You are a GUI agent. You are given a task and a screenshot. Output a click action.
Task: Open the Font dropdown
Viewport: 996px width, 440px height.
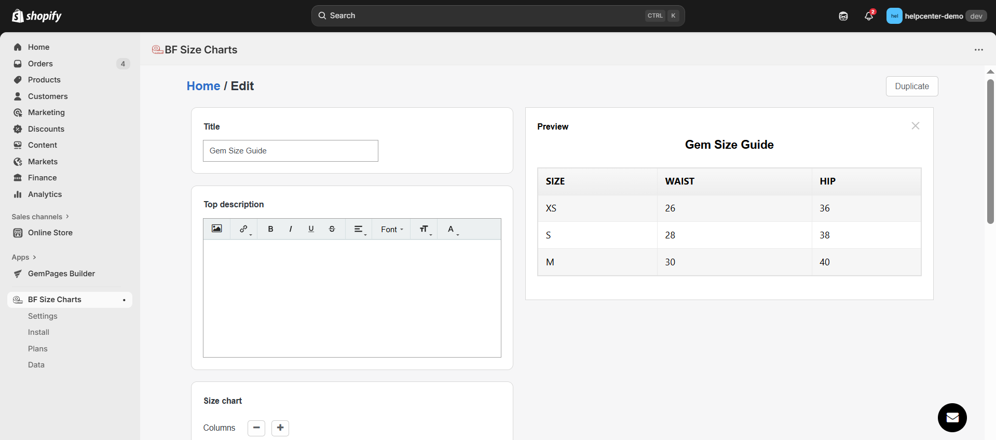pos(391,230)
